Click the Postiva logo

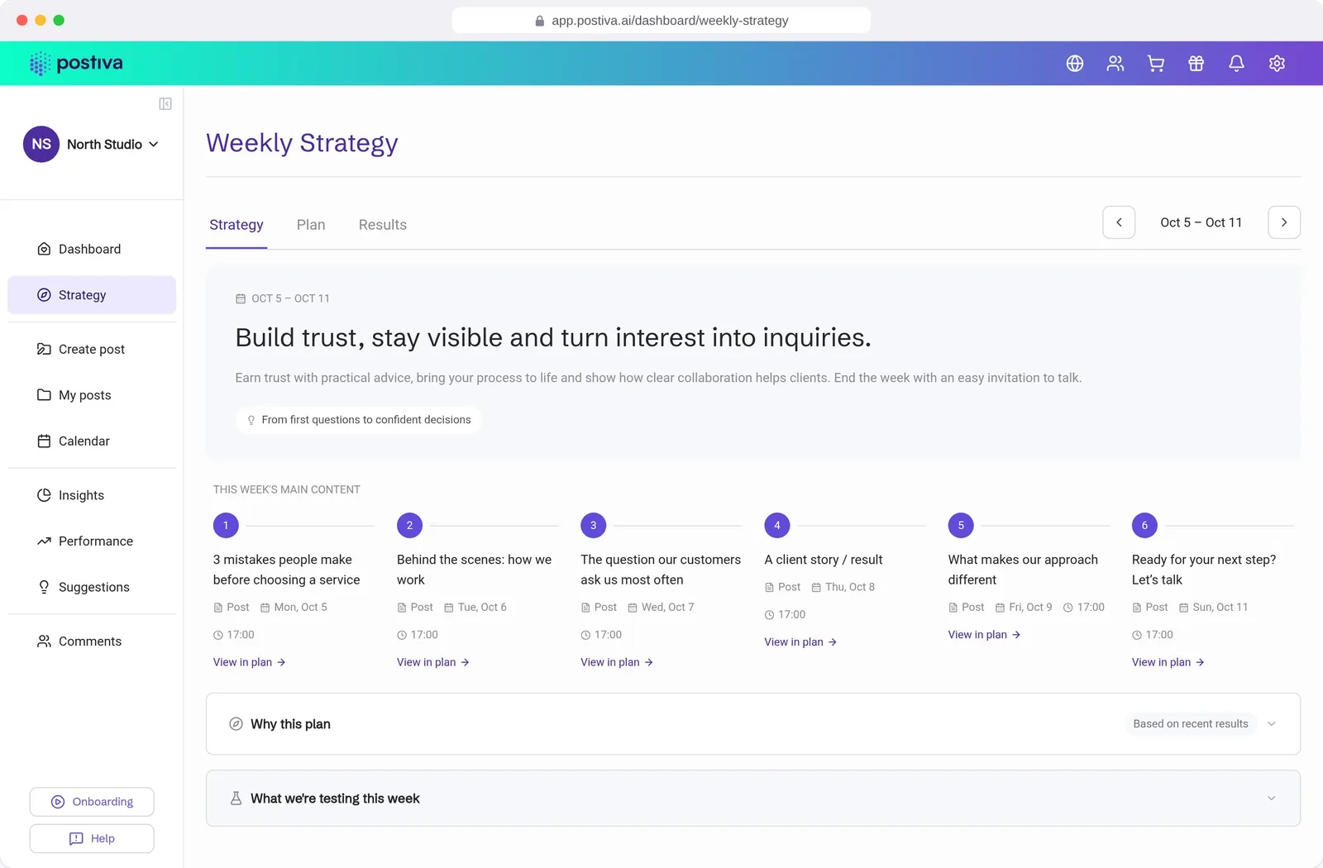point(76,64)
